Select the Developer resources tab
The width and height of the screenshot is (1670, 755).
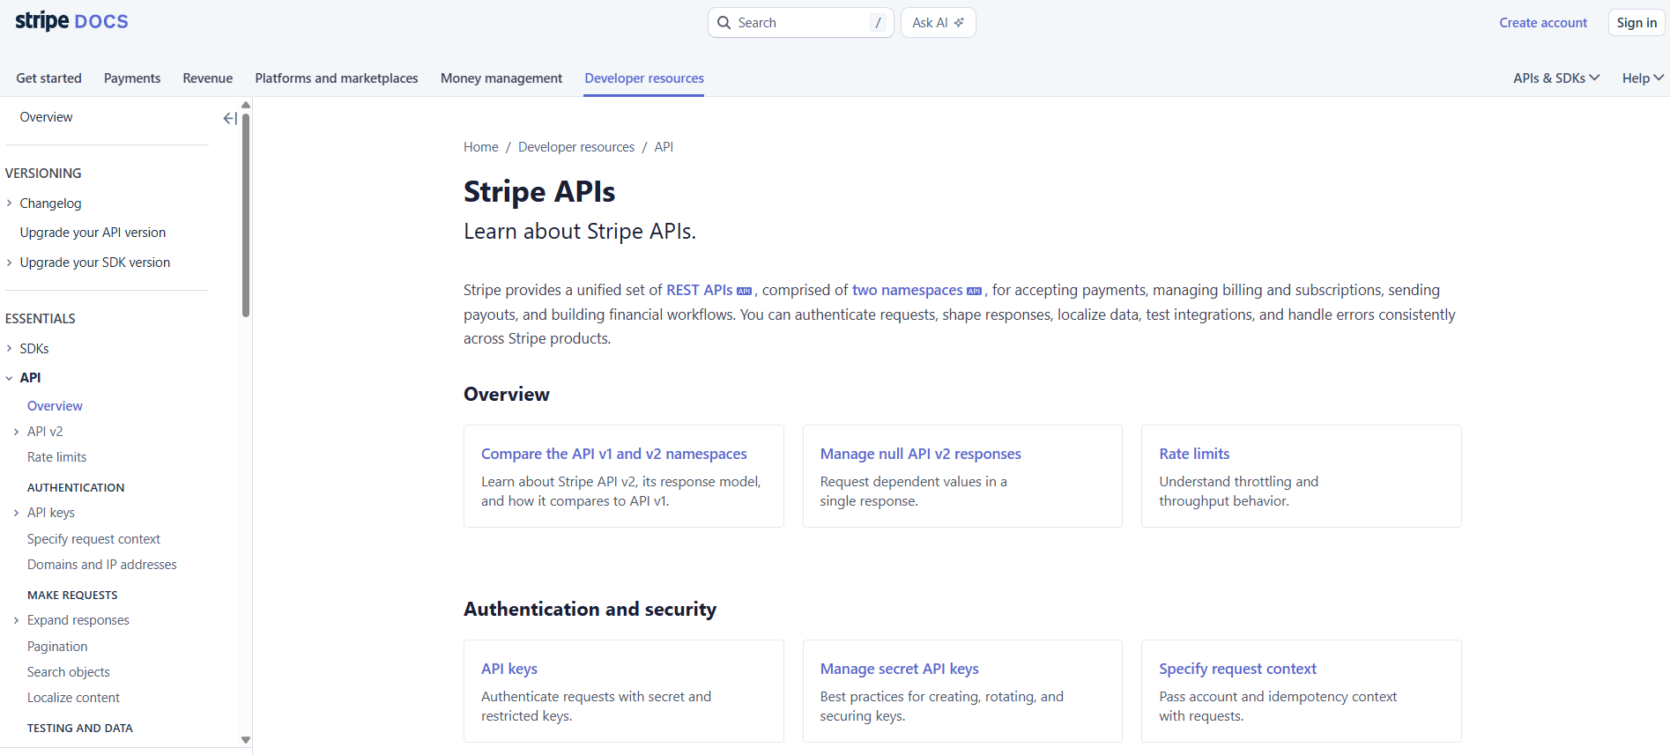[644, 78]
